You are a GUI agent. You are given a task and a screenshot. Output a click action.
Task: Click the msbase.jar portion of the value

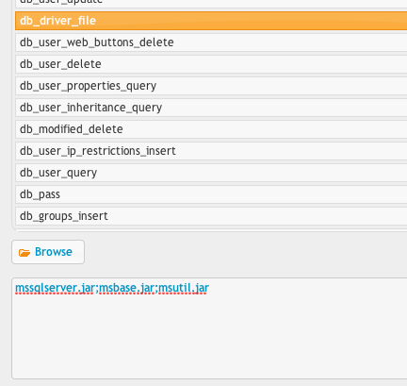126,288
